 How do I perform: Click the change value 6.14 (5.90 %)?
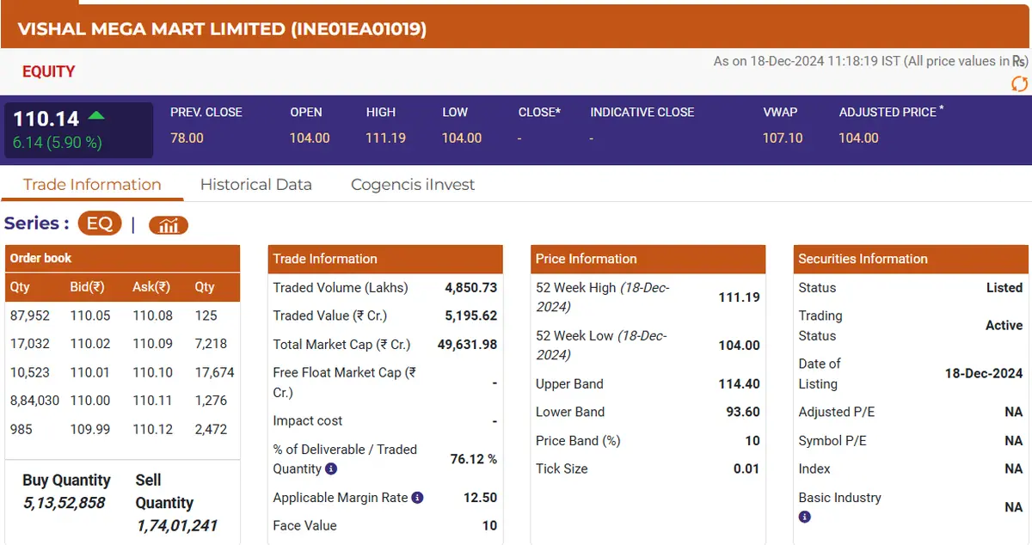click(57, 143)
